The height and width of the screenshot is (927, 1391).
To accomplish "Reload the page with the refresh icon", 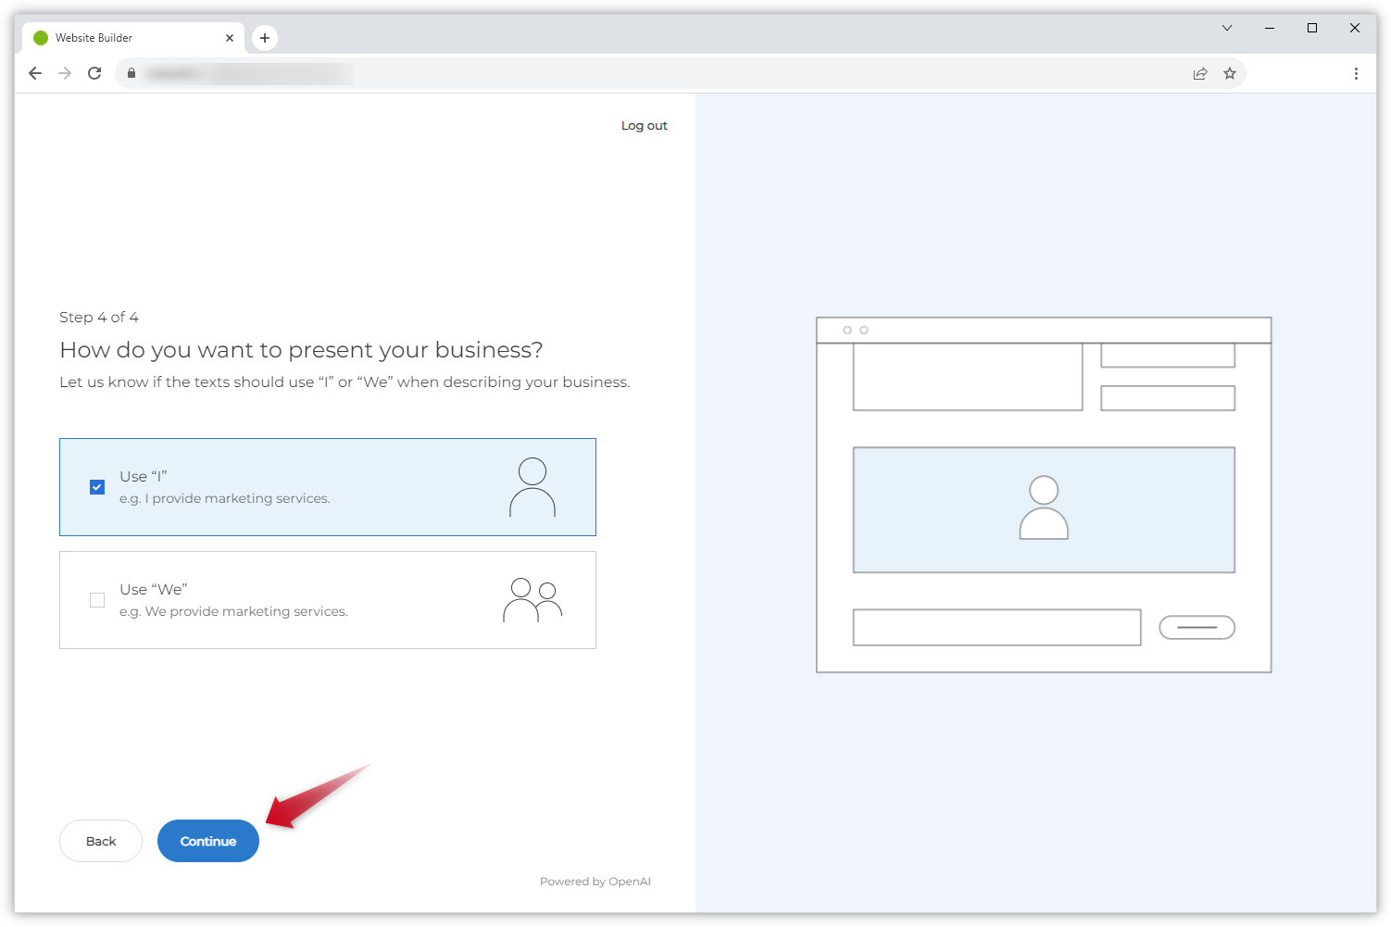I will pyautogui.click(x=94, y=73).
